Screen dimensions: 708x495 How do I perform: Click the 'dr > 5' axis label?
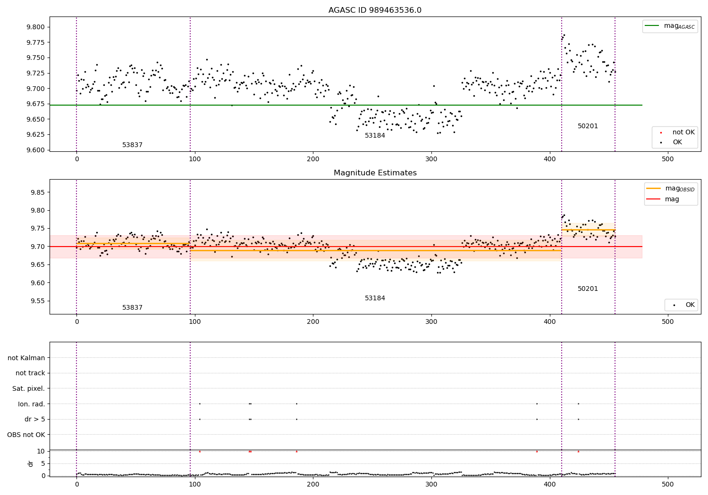point(35,419)
